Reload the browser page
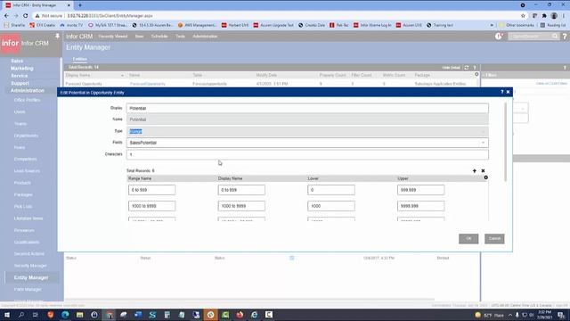This screenshot has width=570, height=321. tap(26, 16)
